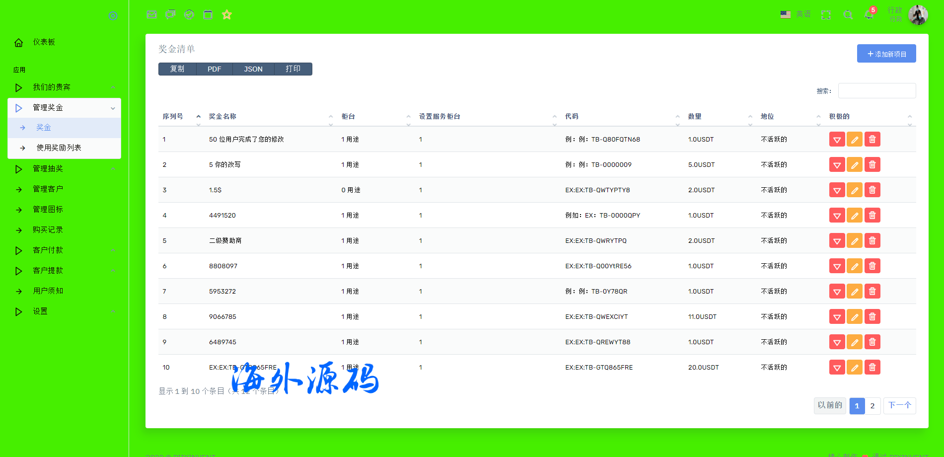The height and width of the screenshot is (457, 944).
Task: Click the edit pencil icon for row 1
Action: pyautogui.click(x=855, y=140)
